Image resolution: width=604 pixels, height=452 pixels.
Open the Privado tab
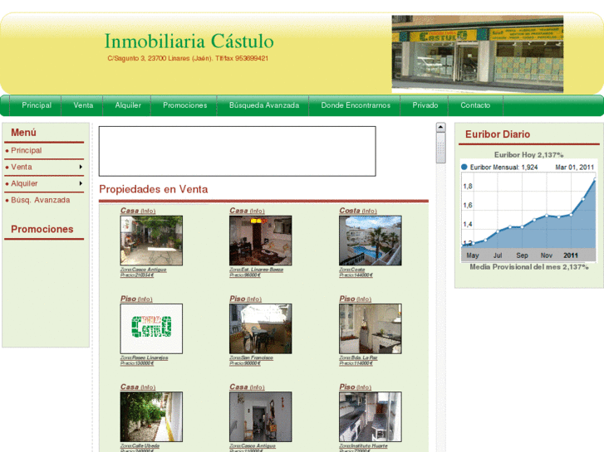(425, 105)
